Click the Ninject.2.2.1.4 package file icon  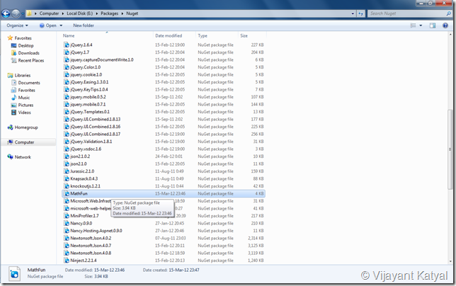point(67,261)
